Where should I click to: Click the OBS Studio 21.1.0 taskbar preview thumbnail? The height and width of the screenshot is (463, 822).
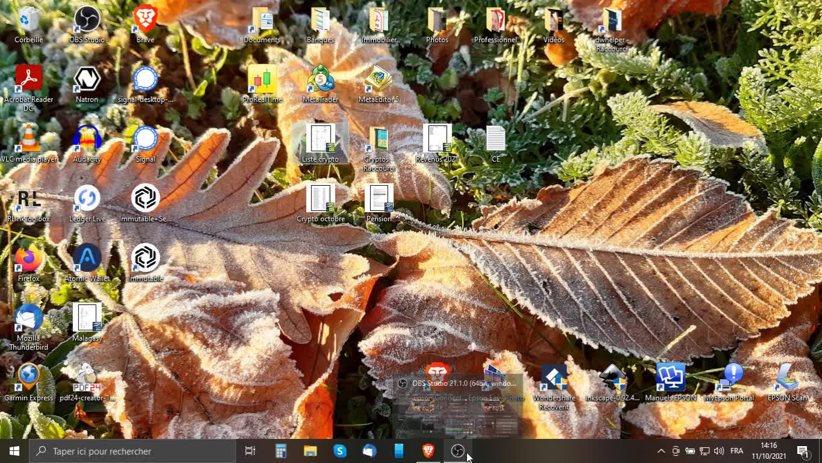point(457,407)
